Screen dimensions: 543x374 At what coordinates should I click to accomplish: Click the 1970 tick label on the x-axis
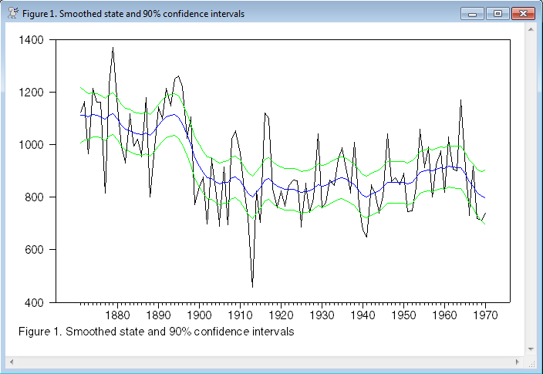point(485,315)
